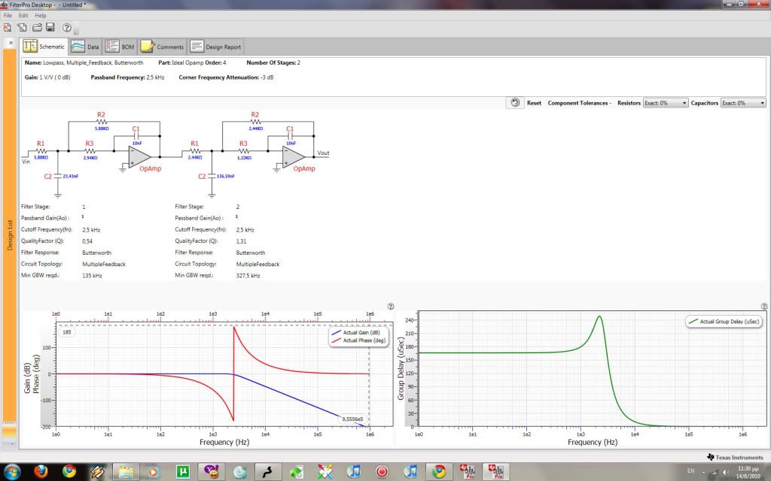
Task: Switch to the Data tab
Action: pyautogui.click(x=85, y=47)
